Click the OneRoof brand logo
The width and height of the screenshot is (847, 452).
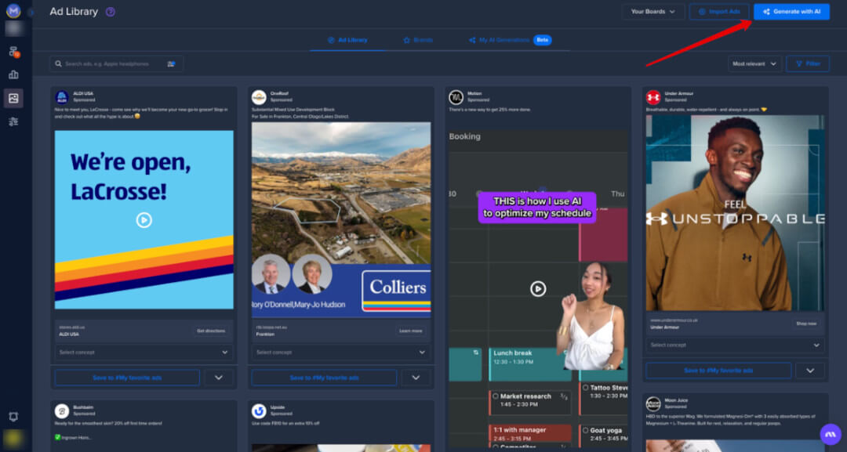tap(259, 97)
